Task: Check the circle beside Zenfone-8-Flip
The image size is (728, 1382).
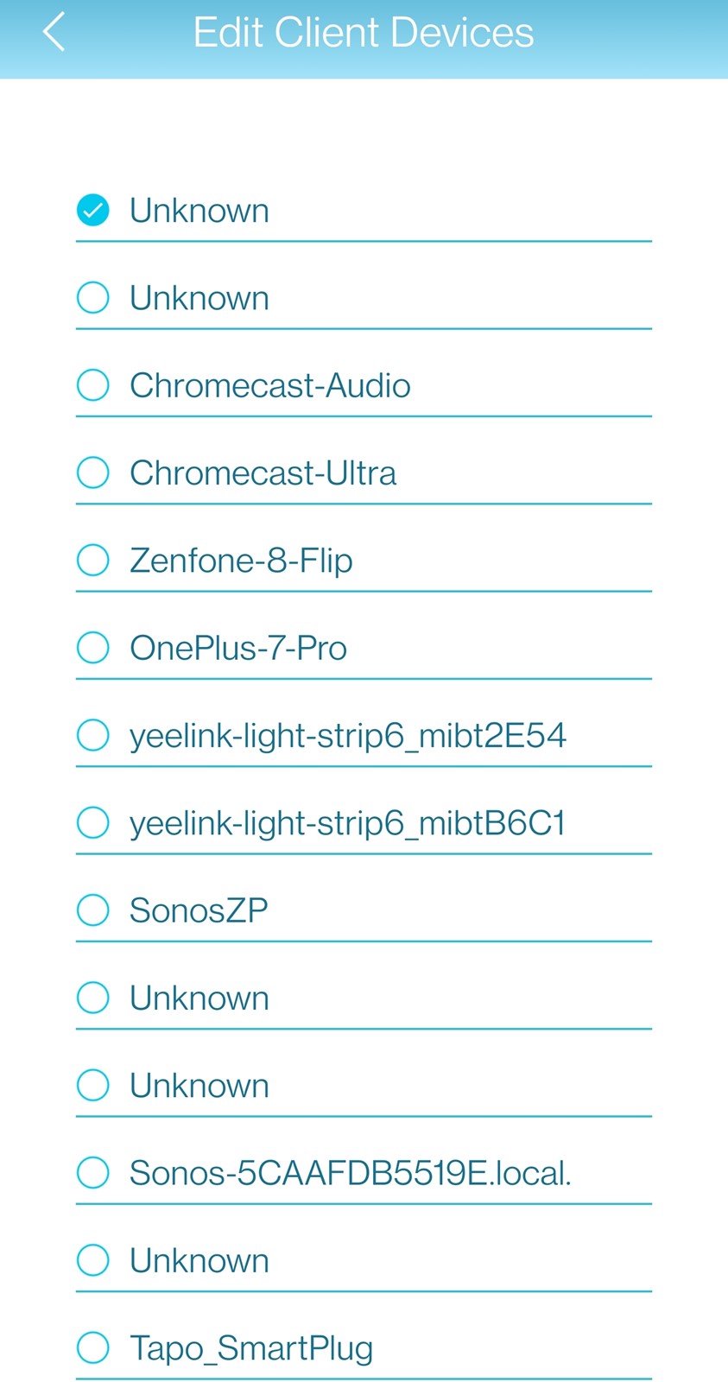Action: click(92, 560)
